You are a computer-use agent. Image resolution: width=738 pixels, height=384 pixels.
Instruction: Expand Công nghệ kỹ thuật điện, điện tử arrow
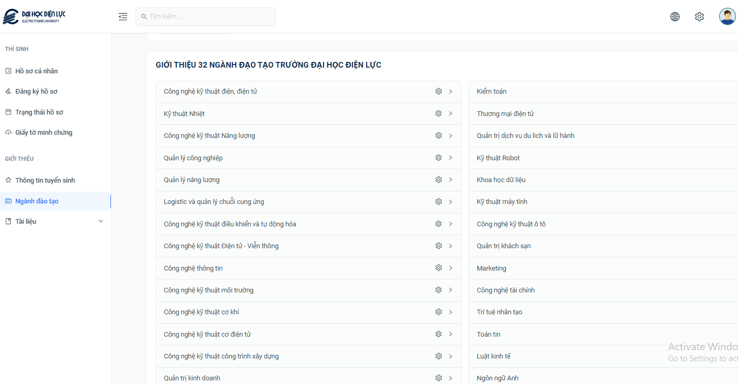451,92
